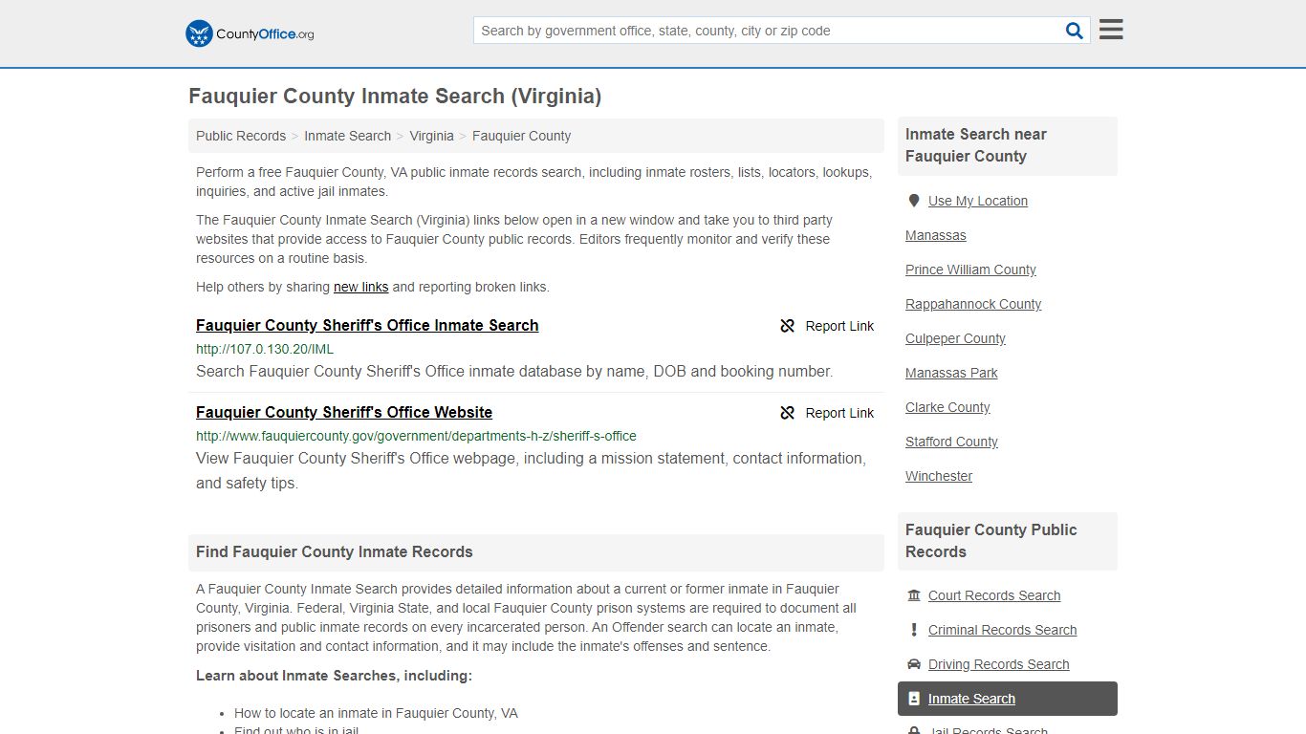Go to Rappahannock County
The width and height of the screenshot is (1306, 734).
tap(973, 304)
